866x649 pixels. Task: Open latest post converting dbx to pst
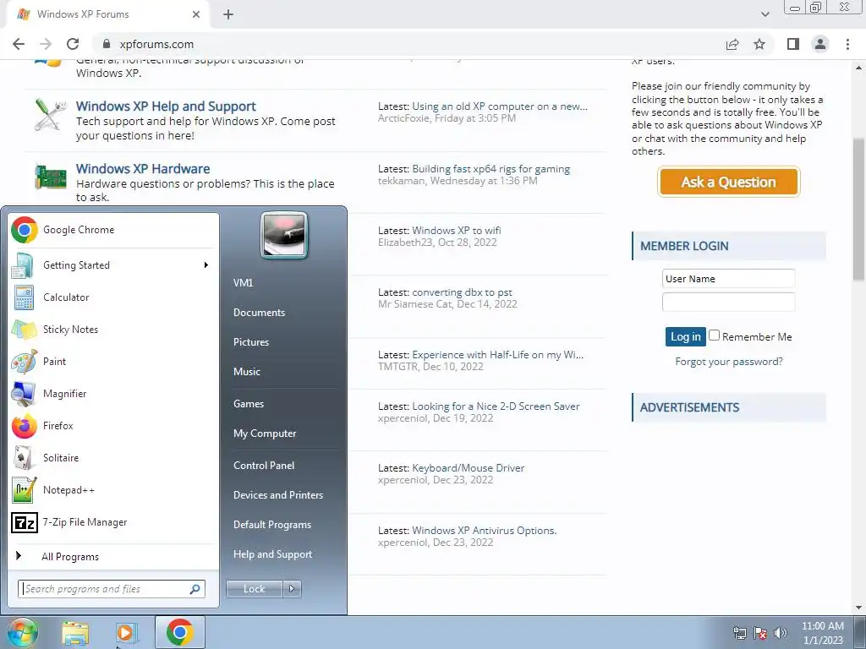point(463,292)
